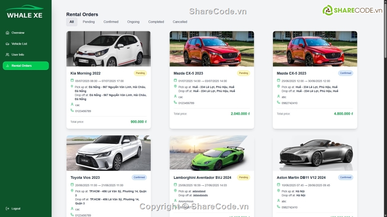Click location pin icon on Mazda CX-5 Pending card
The width and height of the screenshot is (387, 217).
coord(175,87)
